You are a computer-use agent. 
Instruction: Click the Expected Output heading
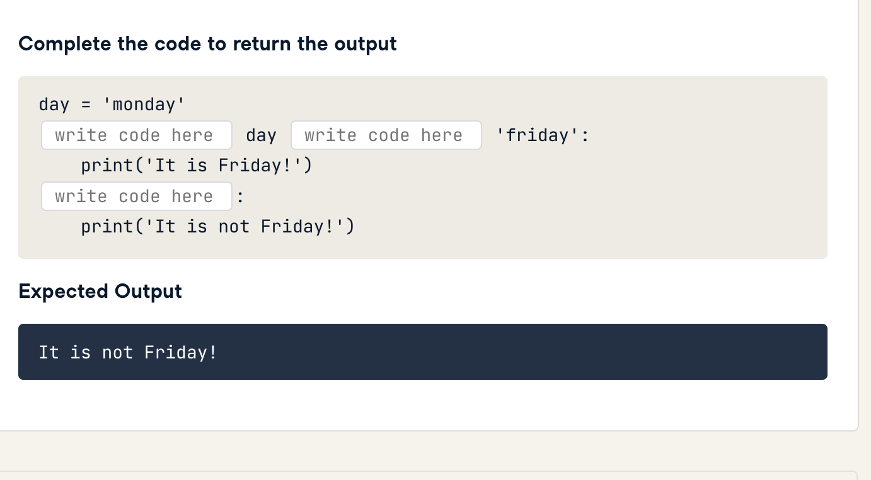(x=100, y=292)
